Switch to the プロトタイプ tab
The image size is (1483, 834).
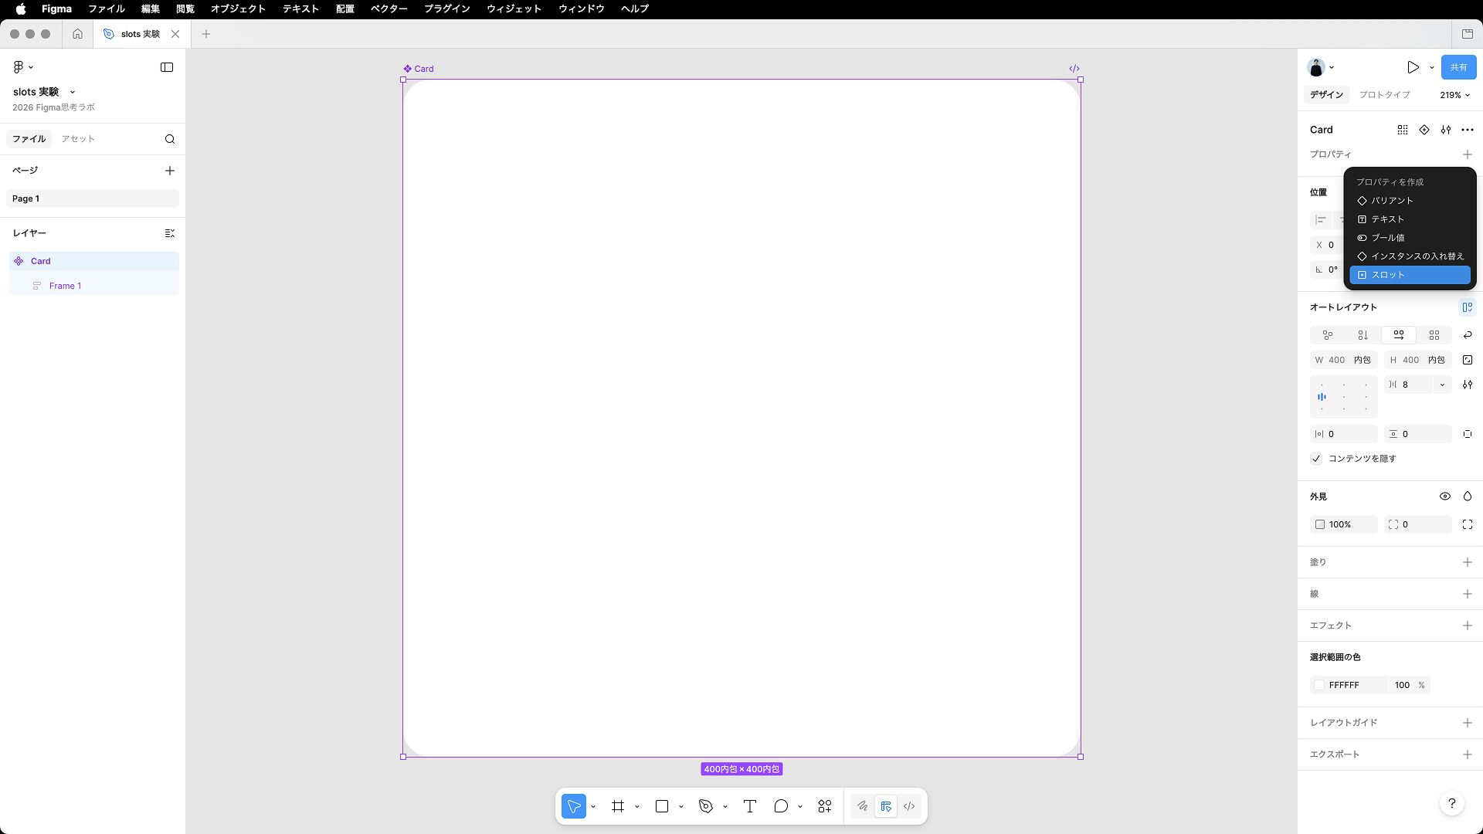click(x=1384, y=95)
